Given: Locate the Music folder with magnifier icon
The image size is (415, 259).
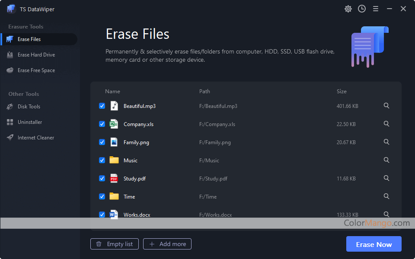Looking at the screenshot, I should (x=386, y=160).
